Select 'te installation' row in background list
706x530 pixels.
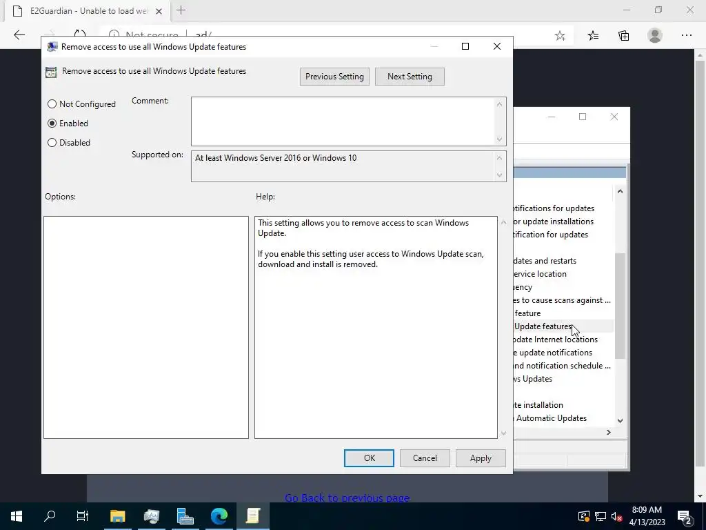tap(563, 404)
